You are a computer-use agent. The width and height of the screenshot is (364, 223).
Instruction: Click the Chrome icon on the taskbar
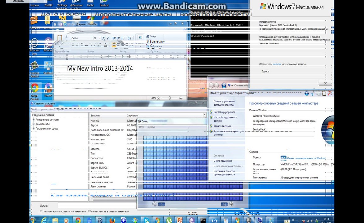pos(78,220)
